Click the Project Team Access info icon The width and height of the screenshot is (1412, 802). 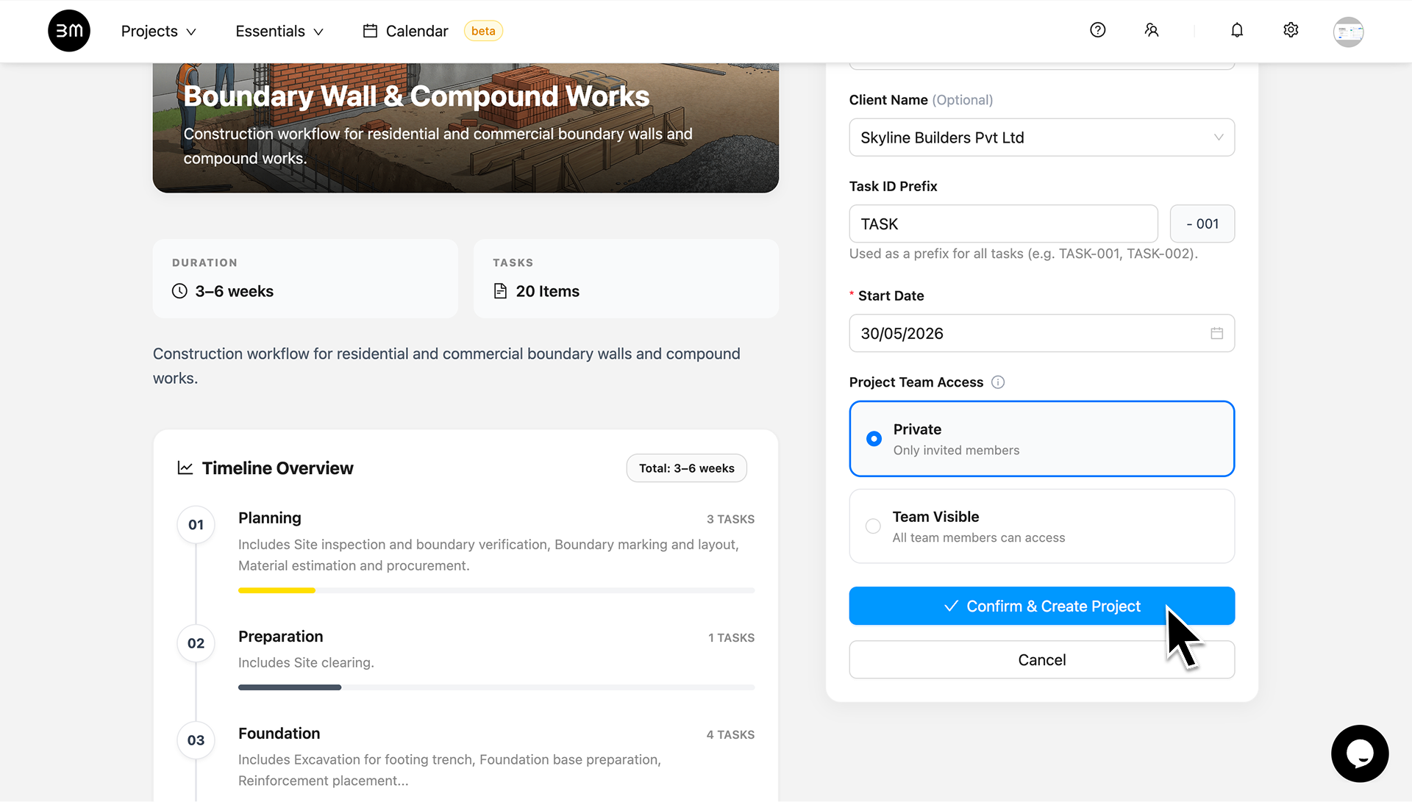[998, 382]
